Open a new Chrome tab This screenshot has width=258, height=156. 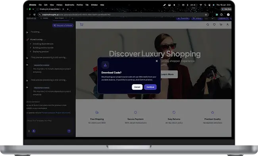point(67,9)
